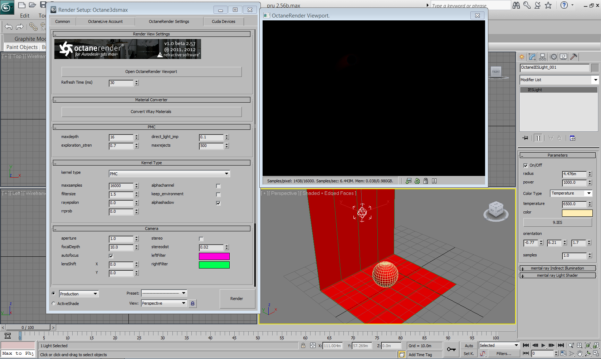
Task: Open the Utilities hammer tab
Action: point(574,57)
